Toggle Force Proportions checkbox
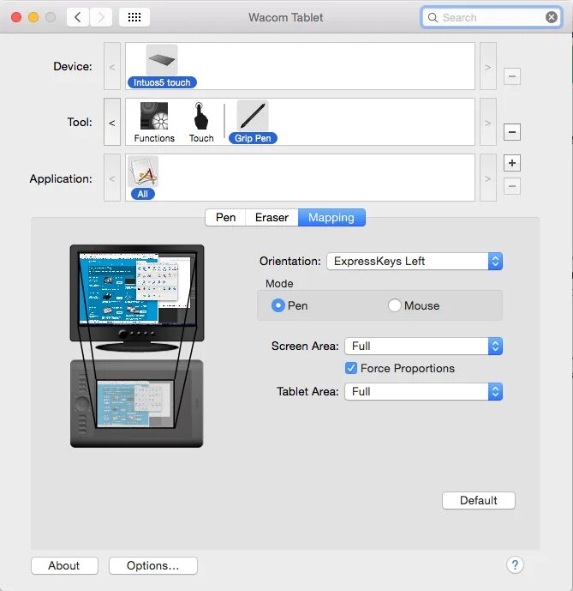The width and height of the screenshot is (573, 591). (x=351, y=368)
